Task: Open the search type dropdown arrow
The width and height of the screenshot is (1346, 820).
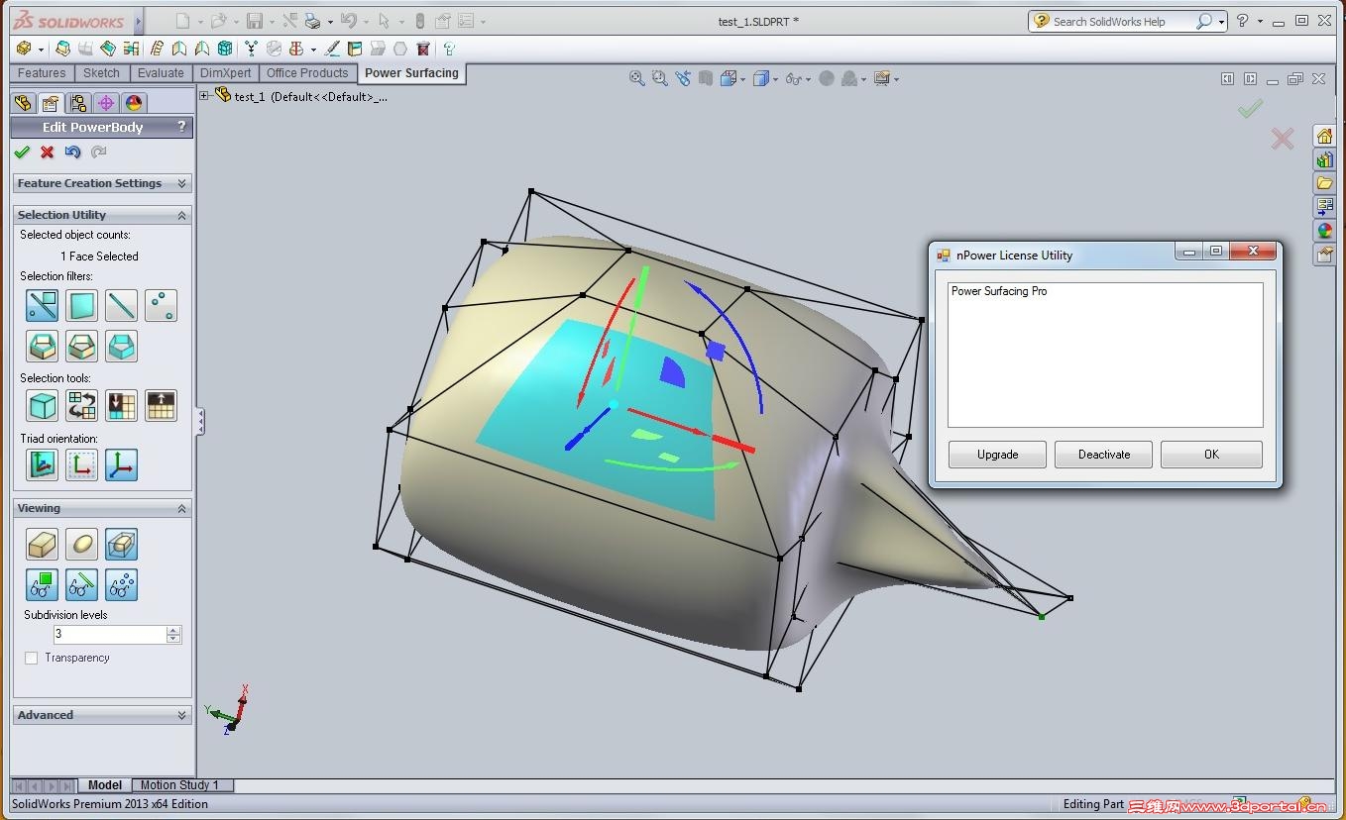Action: click(1221, 21)
